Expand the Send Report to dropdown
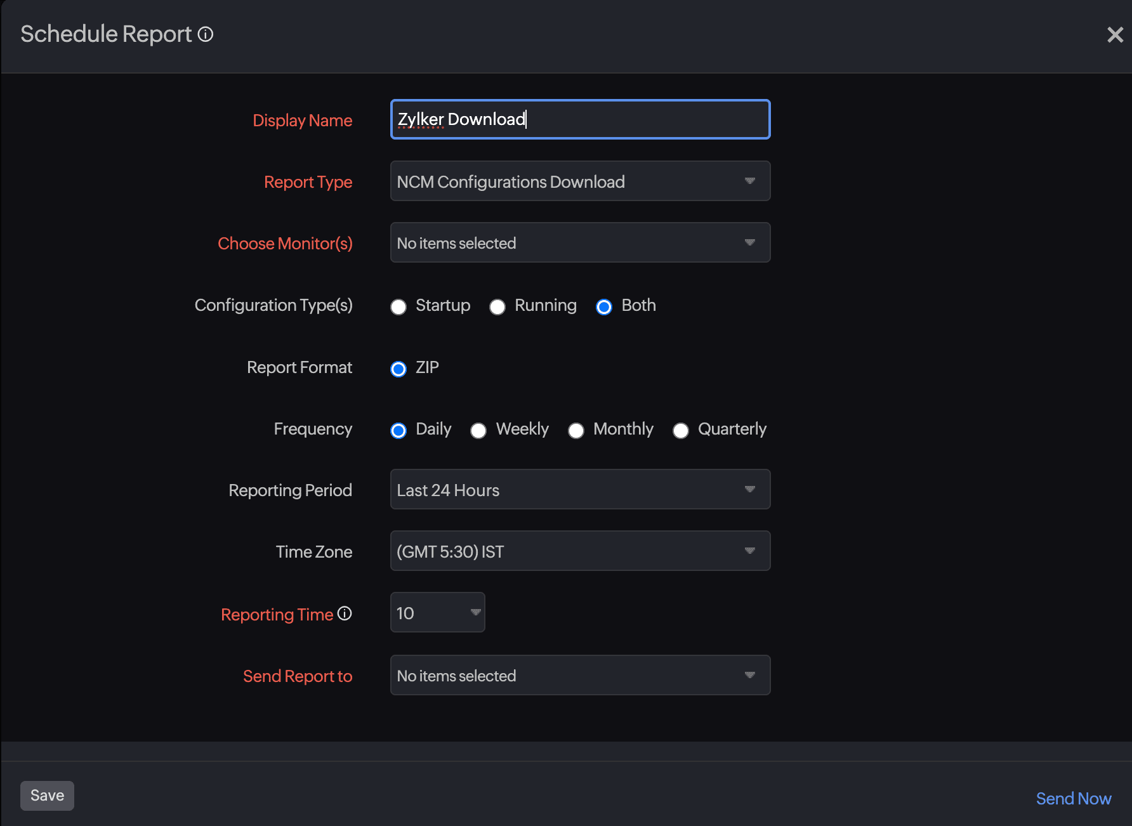This screenshot has height=826, width=1132. click(x=580, y=676)
